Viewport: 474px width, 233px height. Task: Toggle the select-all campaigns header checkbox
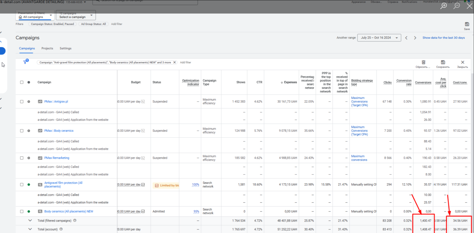click(22, 82)
